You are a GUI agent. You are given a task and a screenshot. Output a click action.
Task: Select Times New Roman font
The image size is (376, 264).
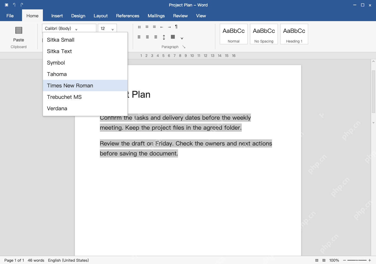[x=85, y=86]
